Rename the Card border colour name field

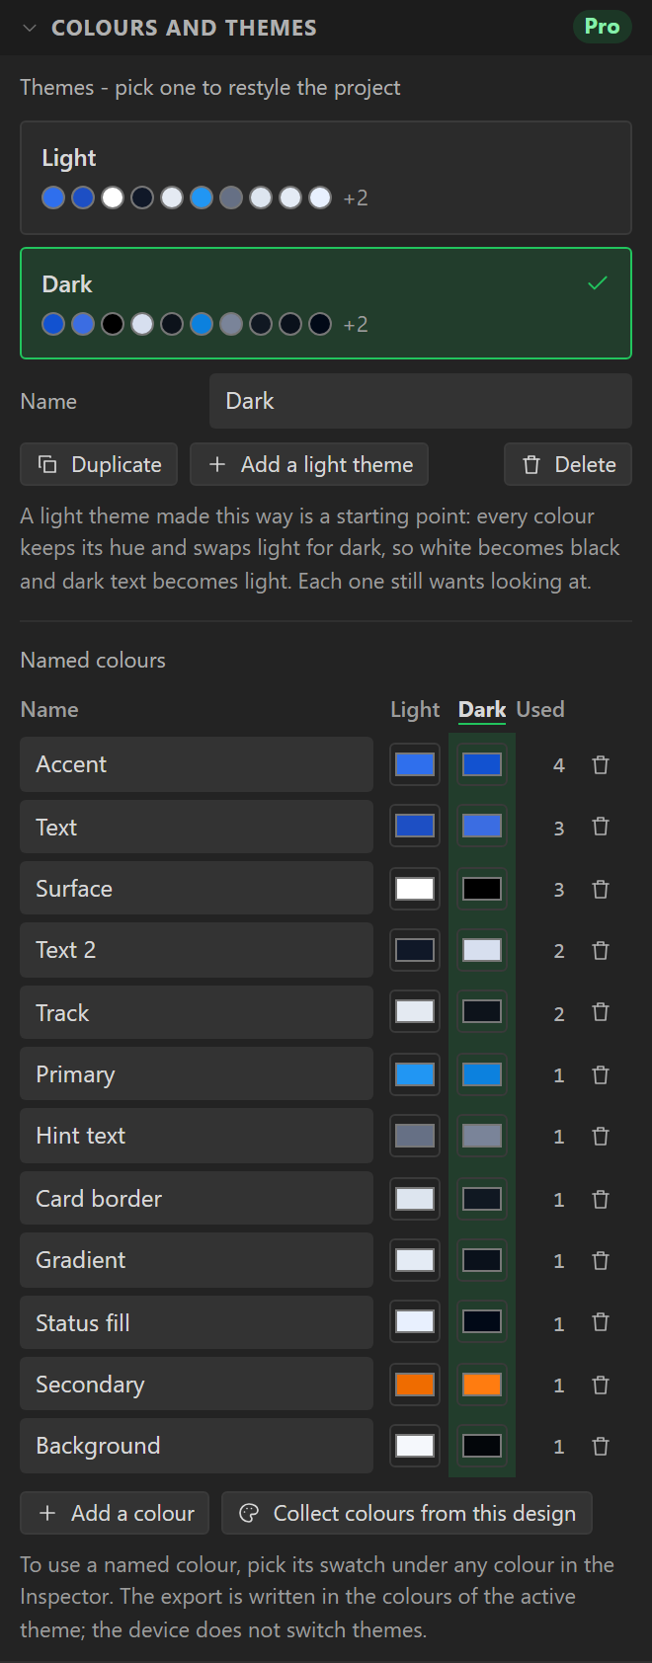point(197,1199)
